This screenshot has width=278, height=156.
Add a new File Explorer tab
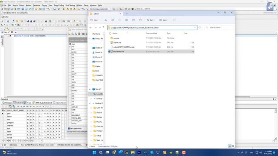(x=127, y=14)
